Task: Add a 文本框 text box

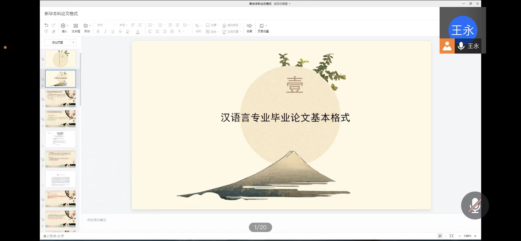Action: (76, 28)
